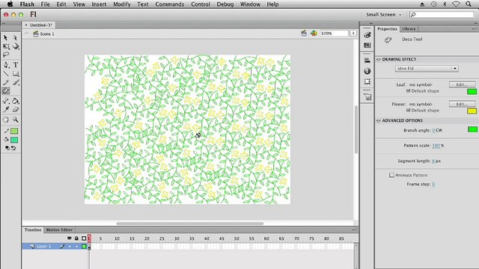The width and height of the screenshot is (479, 269).
Task: Click the Flower Edit button
Action: tap(462, 104)
